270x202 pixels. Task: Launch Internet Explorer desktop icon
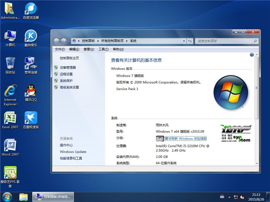(10, 95)
